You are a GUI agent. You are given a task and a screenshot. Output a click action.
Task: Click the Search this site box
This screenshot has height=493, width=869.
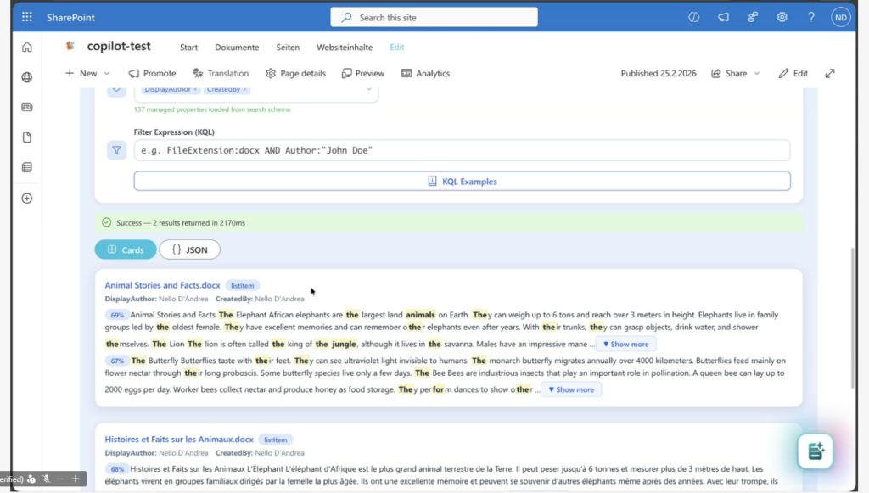434,17
